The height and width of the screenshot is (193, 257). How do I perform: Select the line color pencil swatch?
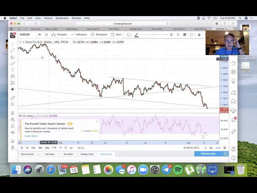pos(137,35)
